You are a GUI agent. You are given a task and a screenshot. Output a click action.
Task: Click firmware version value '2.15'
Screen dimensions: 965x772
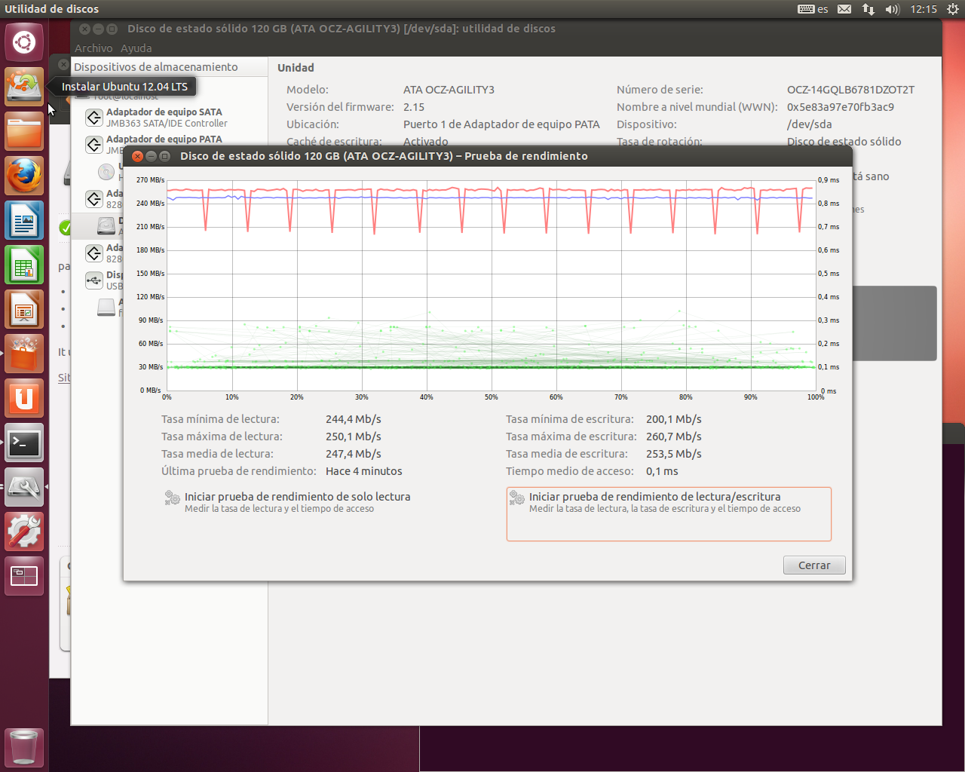pos(414,107)
